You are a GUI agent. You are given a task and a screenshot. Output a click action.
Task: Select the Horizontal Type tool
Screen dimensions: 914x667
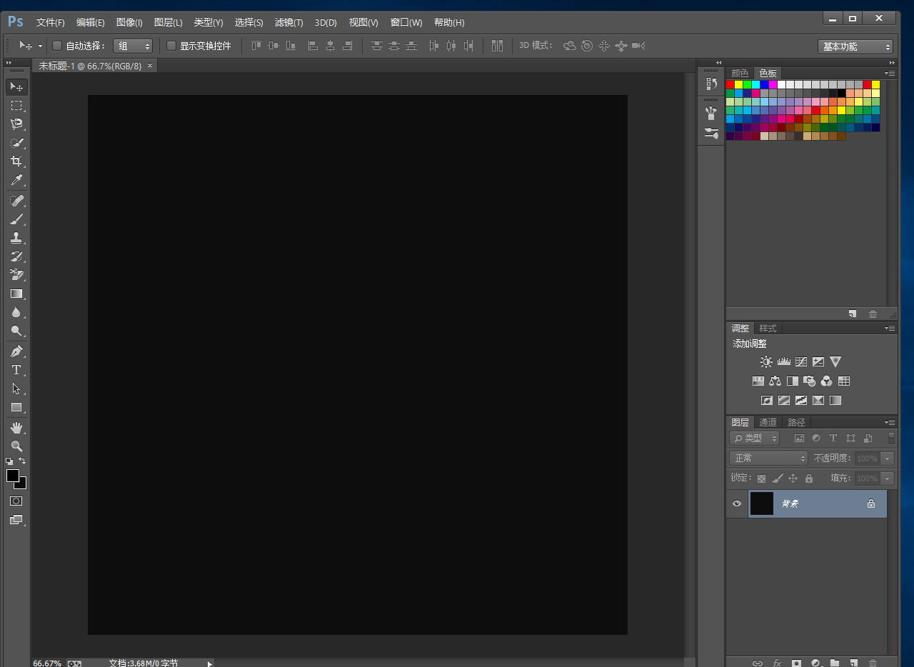coord(16,370)
